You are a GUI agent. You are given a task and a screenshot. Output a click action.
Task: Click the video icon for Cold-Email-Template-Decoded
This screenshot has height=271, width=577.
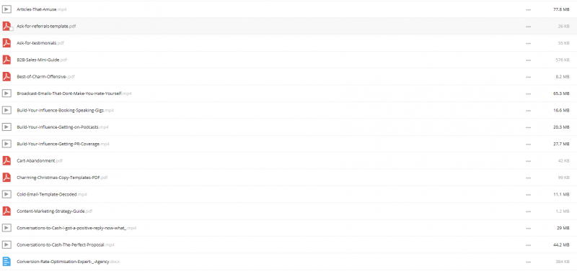[6, 194]
